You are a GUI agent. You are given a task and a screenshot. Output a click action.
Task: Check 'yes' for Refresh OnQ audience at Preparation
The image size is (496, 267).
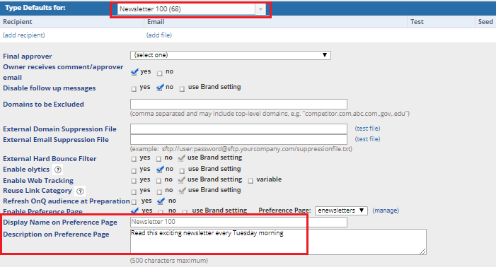(x=134, y=202)
